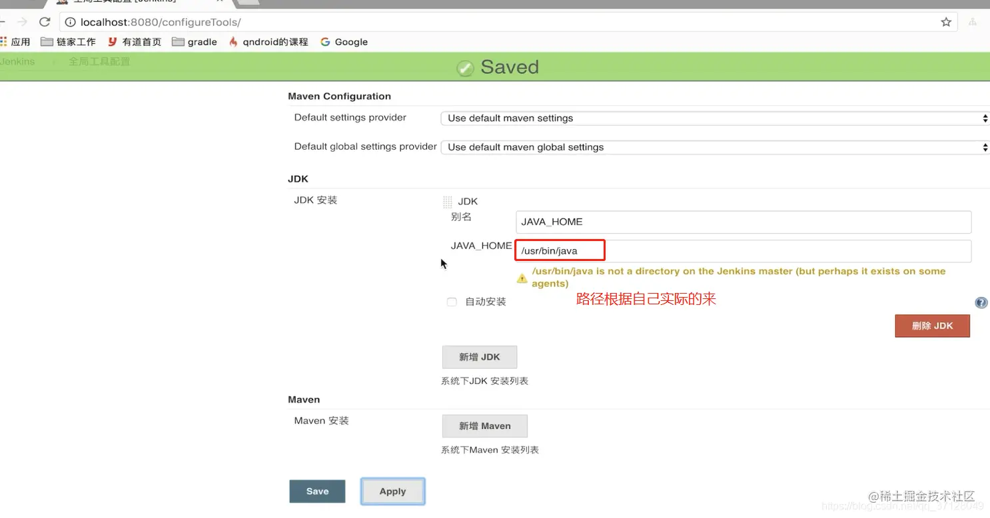Open the Google bookmark
The height and width of the screenshot is (518, 990).
344,42
